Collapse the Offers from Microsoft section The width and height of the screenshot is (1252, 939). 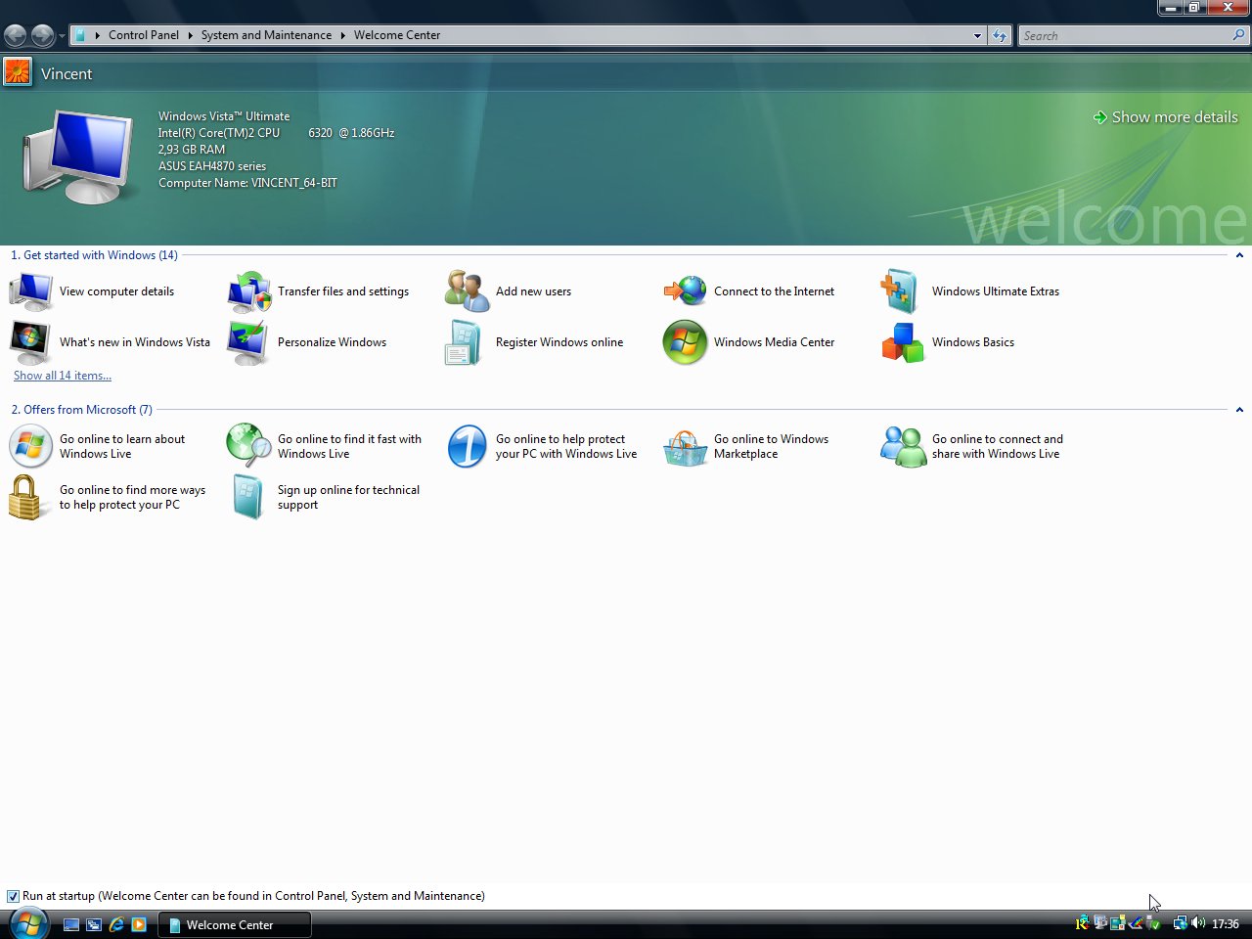pos(1239,410)
